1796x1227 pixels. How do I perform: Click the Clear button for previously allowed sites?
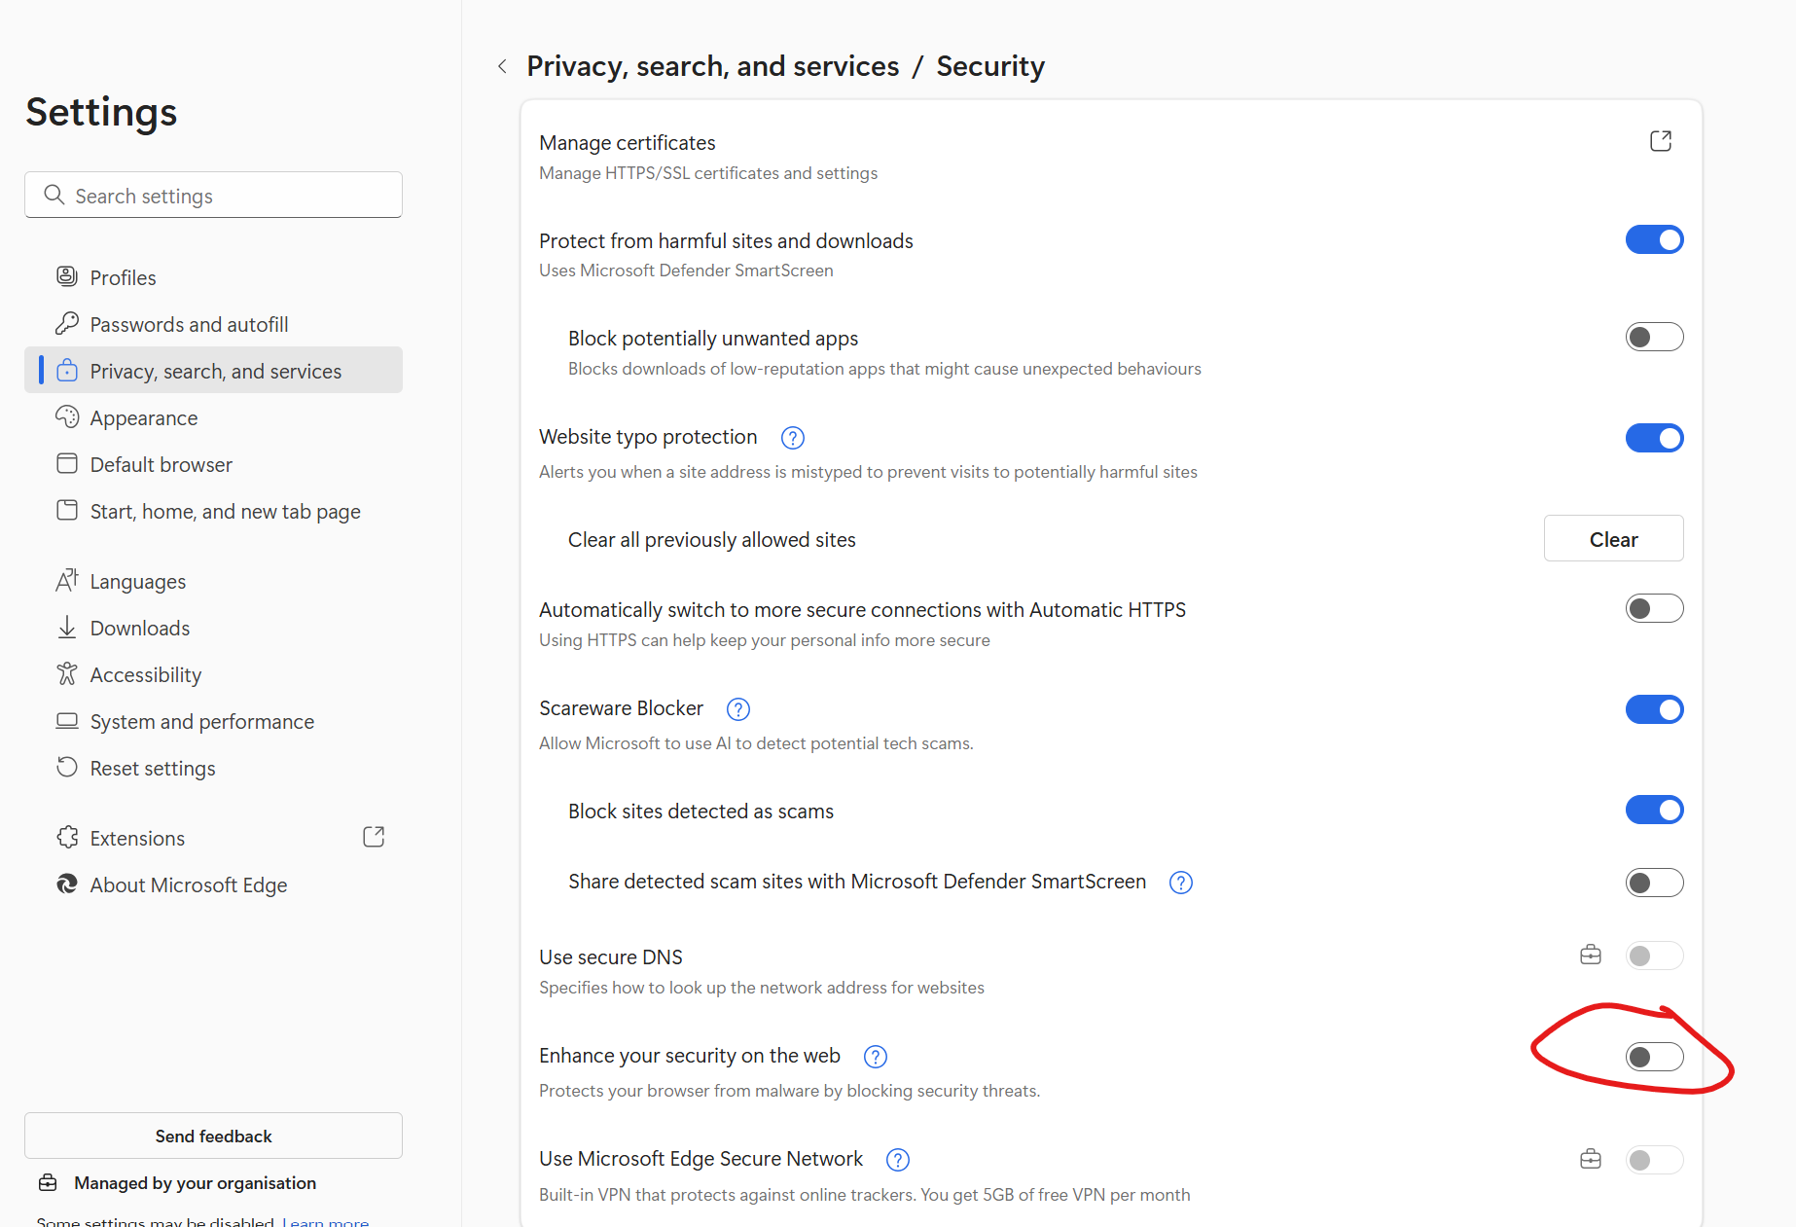point(1613,538)
